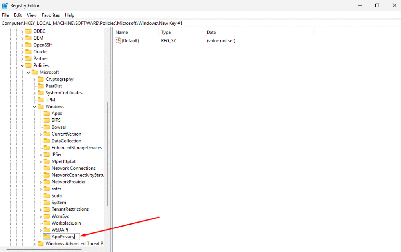Viewport: 401px width, 252px height.
Task: Collapse the Policies tree node
Action: point(22,65)
